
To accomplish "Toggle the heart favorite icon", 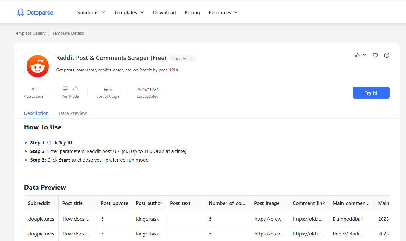I will coord(375,55).
